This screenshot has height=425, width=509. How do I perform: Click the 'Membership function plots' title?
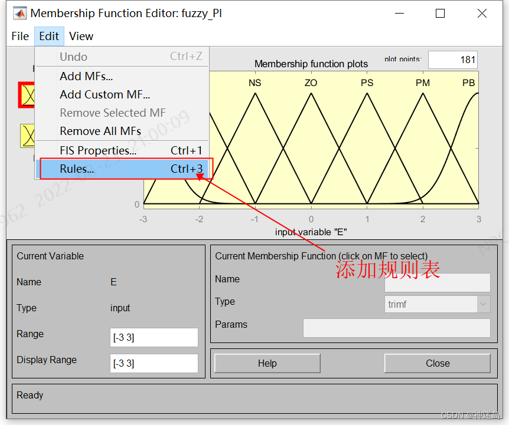[x=311, y=64]
